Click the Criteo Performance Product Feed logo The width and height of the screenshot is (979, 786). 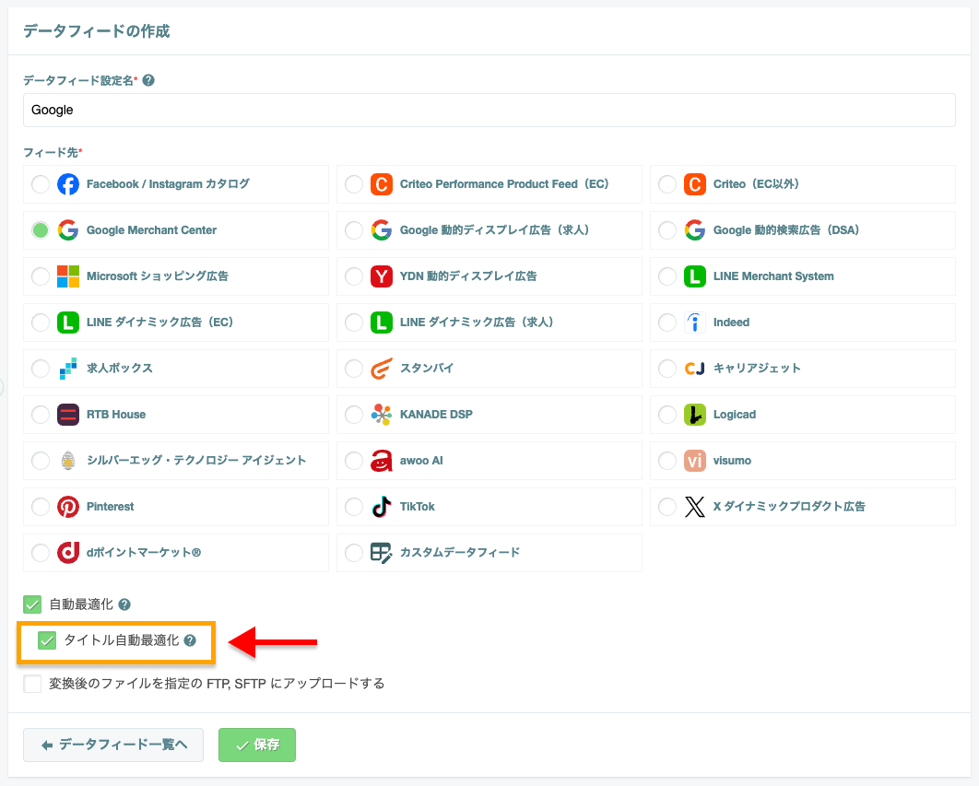point(382,184)
